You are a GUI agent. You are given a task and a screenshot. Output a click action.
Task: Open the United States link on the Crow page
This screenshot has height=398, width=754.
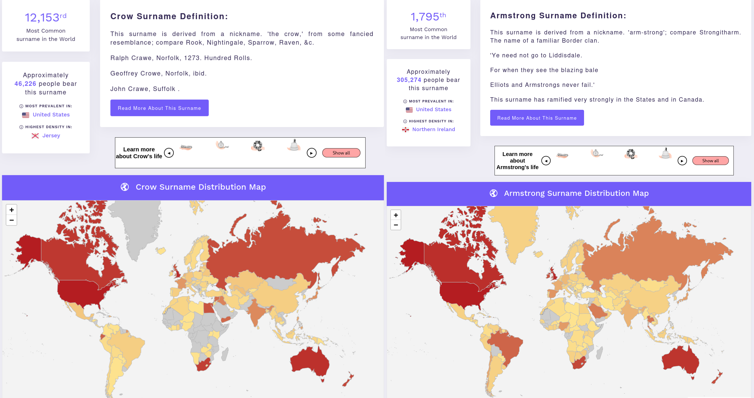[x=51, y=115]
